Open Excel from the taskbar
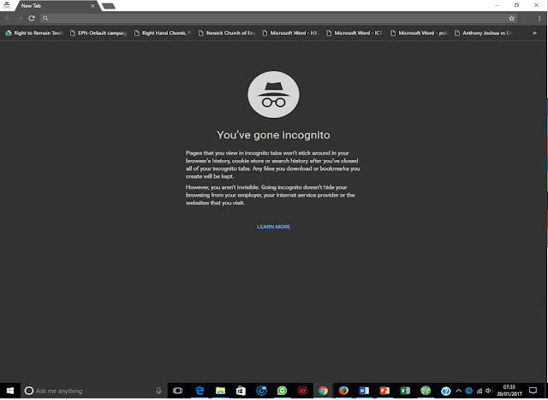The height and width of the screenshot is (400, 548). [x=405, y=391]
